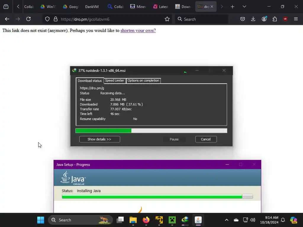Image resolution: width=303 pixels, height=227 pixels.
Task: Open File Explorer from taskbar
Action: [133, 220]
